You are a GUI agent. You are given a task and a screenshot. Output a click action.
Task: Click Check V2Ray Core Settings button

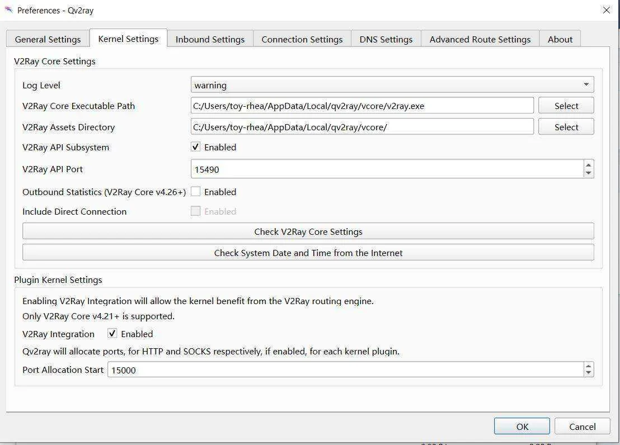[308, 231]
